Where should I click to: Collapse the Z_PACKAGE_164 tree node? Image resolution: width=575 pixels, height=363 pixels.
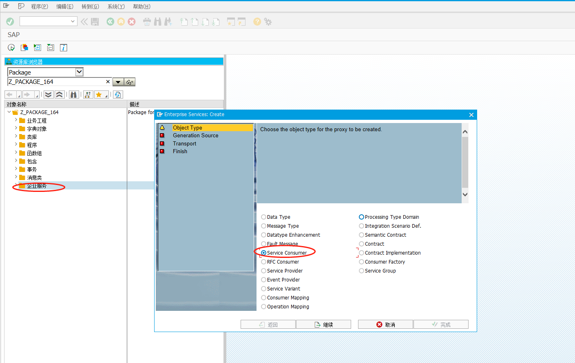click(9, 112)
